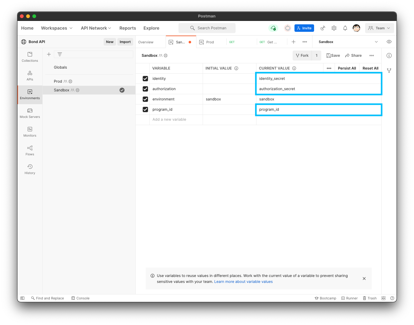Open Sandbox environment more actions ellipsis
Screen dimensions: 414x325
(x=372, y=56)
